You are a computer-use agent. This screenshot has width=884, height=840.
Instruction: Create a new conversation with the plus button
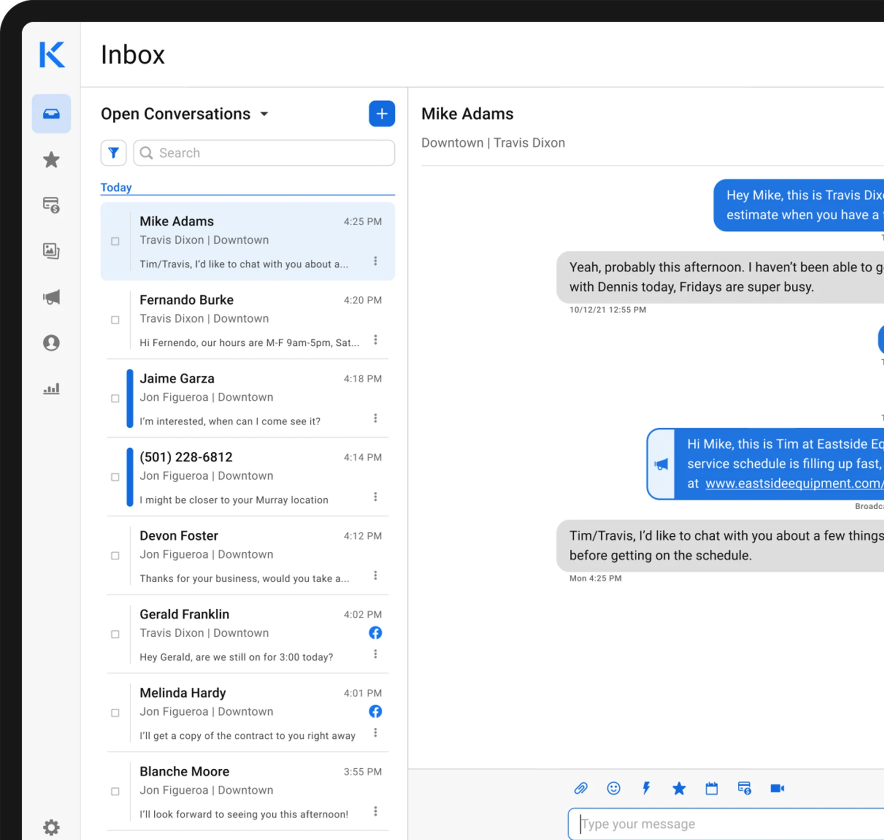coord(381,114)
